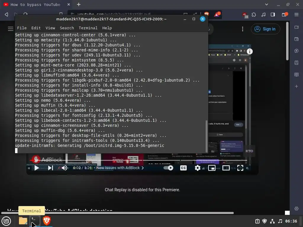
Task: Open the Brave Shields lion icon in address bar
Action: tap(207, 14)
